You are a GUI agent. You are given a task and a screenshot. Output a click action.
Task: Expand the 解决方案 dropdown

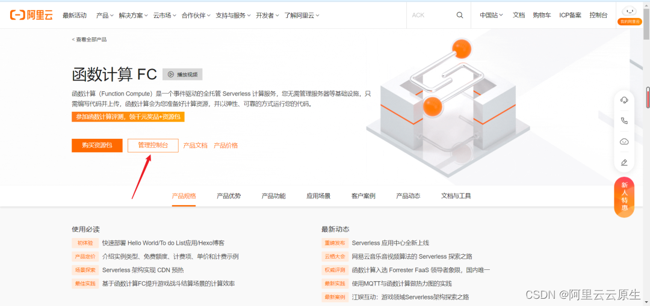coord(133,15)
